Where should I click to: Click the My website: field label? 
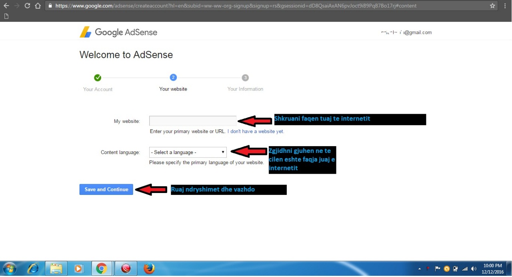(127, 121)
